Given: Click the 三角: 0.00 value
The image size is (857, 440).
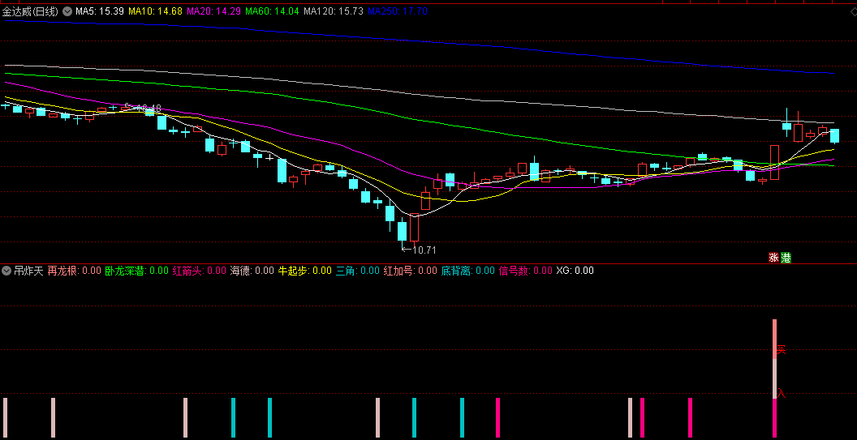Looking at the screenshot, I should coord(357,270).
